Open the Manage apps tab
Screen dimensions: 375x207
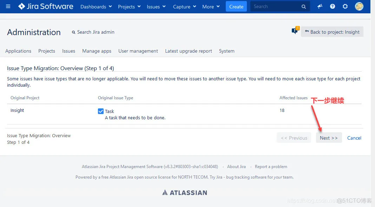pos(97,51)
